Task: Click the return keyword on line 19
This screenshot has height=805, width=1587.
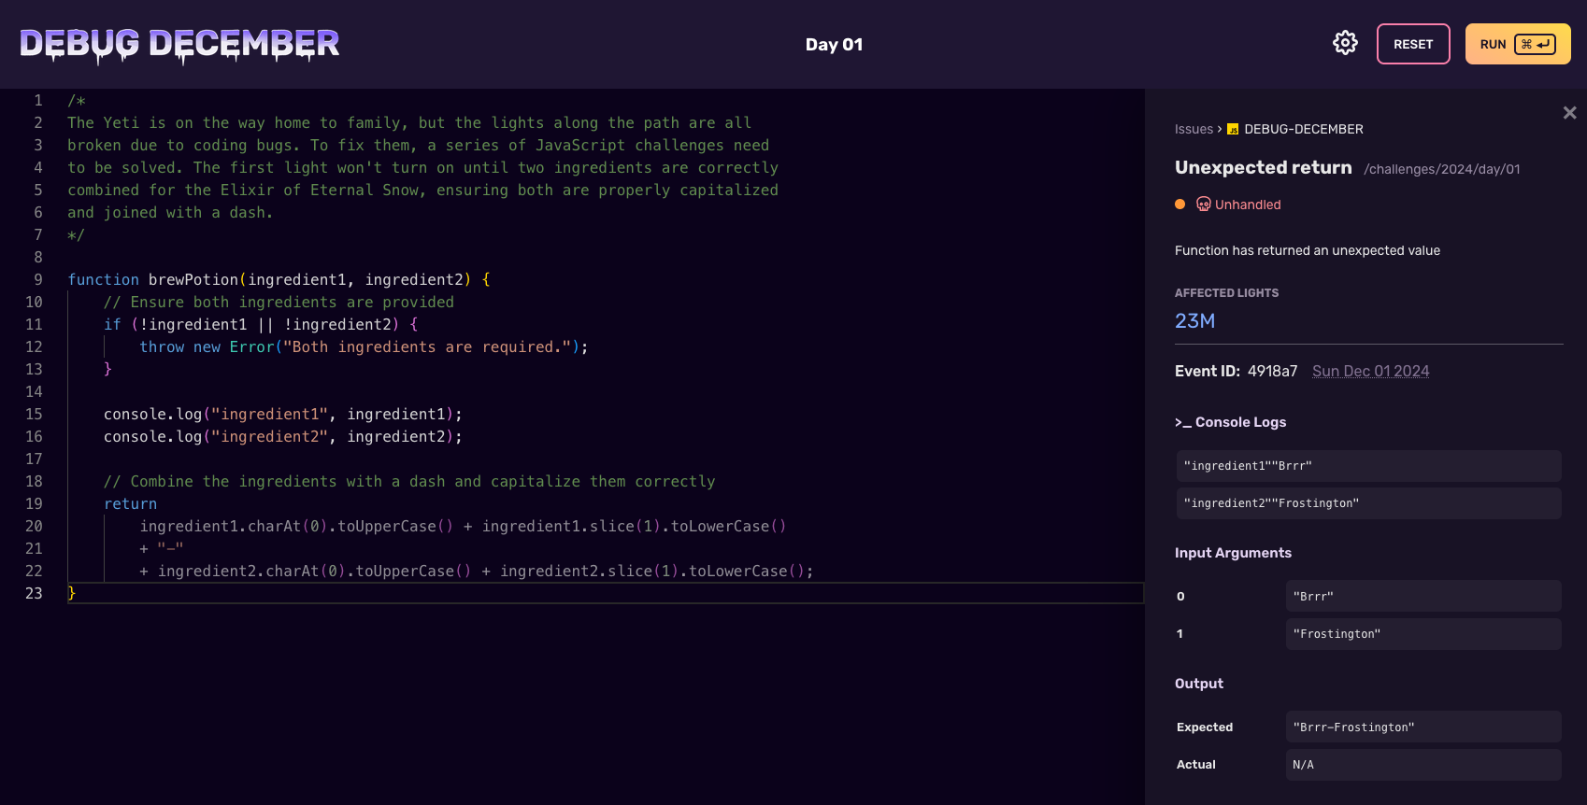Action: pyautogui.click(x=130, y=503)
